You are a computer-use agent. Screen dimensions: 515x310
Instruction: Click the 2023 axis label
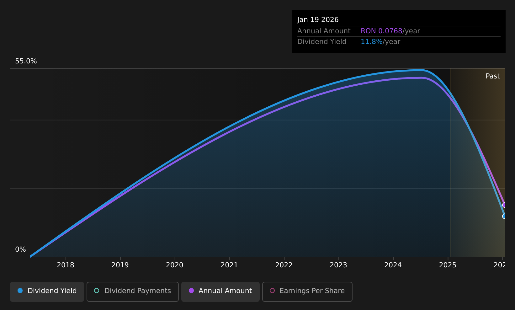click(338, 265)
